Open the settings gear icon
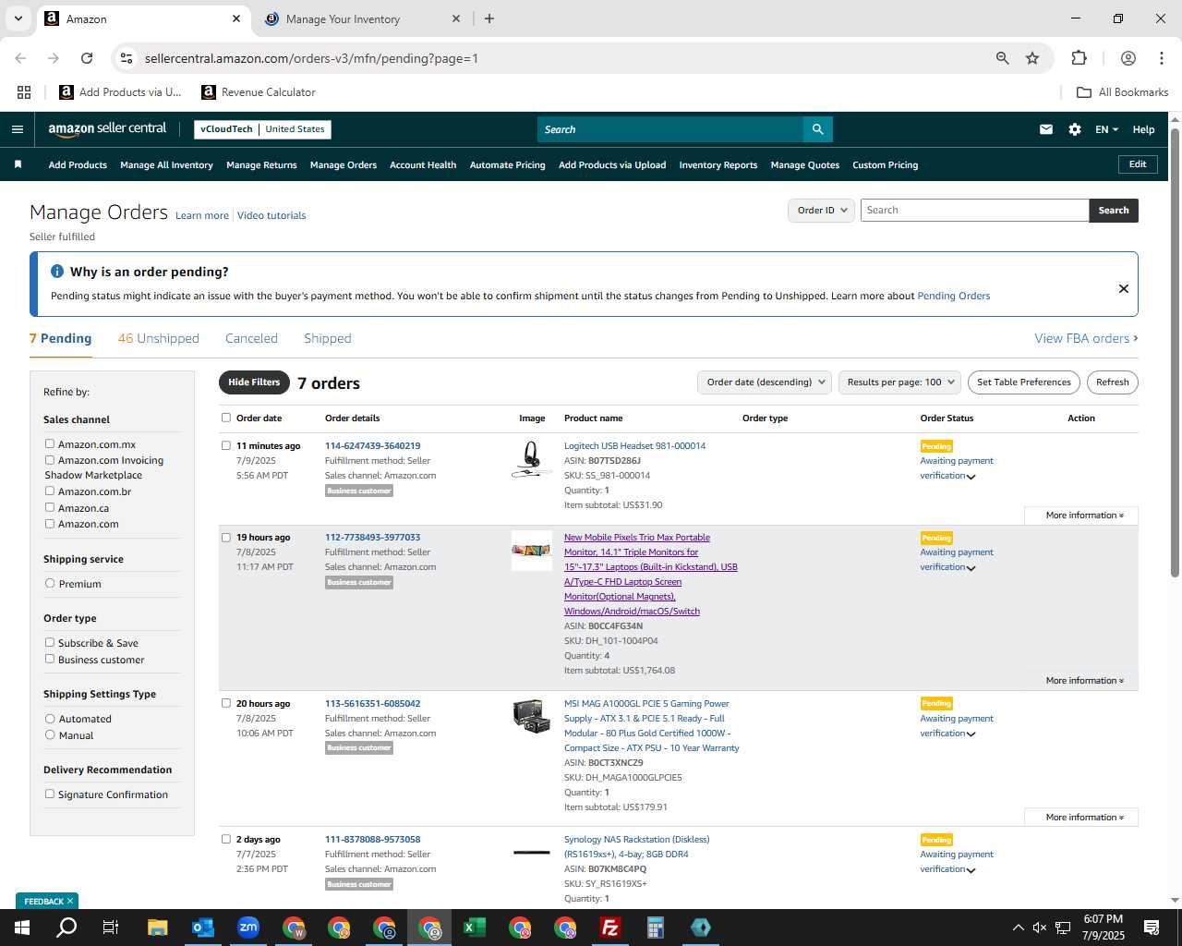The width and height of the screenshot is (1182, 946). tap(1075, 129)
